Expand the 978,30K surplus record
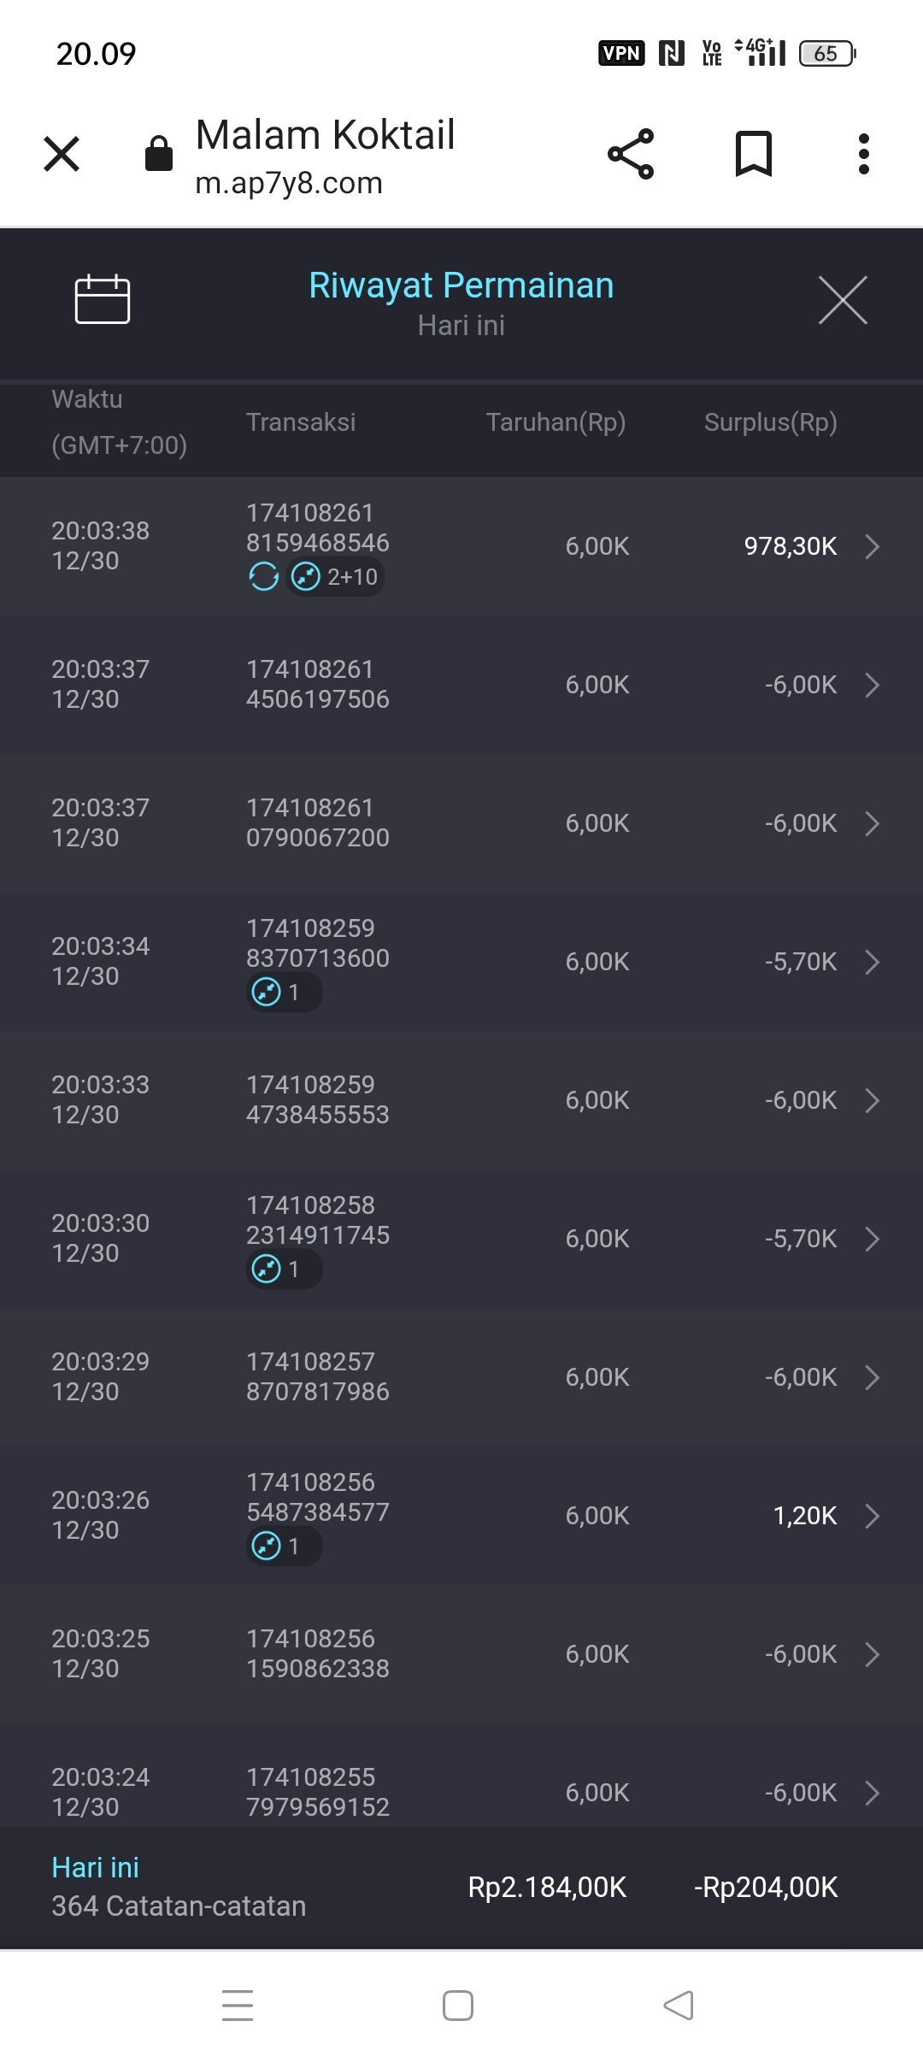The height and width of the screenshot is (2062, 923). [x=872, y=546]
